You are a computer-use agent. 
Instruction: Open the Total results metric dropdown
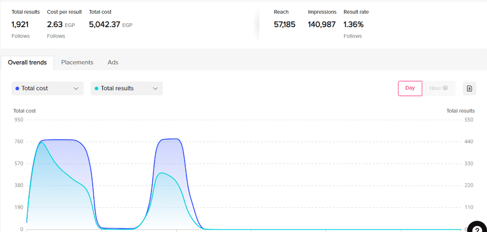(127, 88)
